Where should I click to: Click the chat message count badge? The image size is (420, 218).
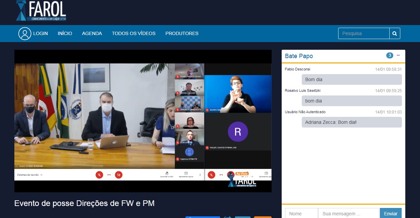click(390, 55)
